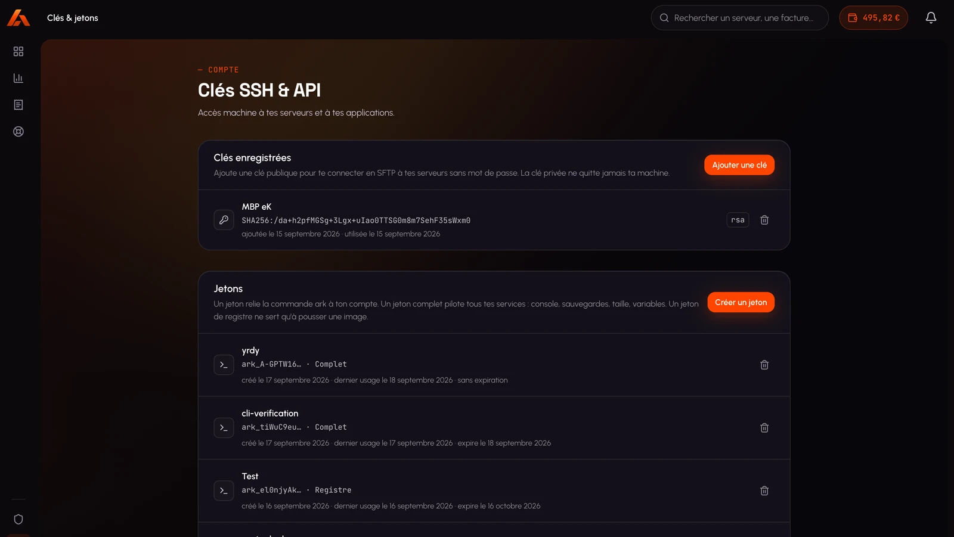Delete the cli-verification token
This screenshot has height=537, width=954.
pos(764,428)
